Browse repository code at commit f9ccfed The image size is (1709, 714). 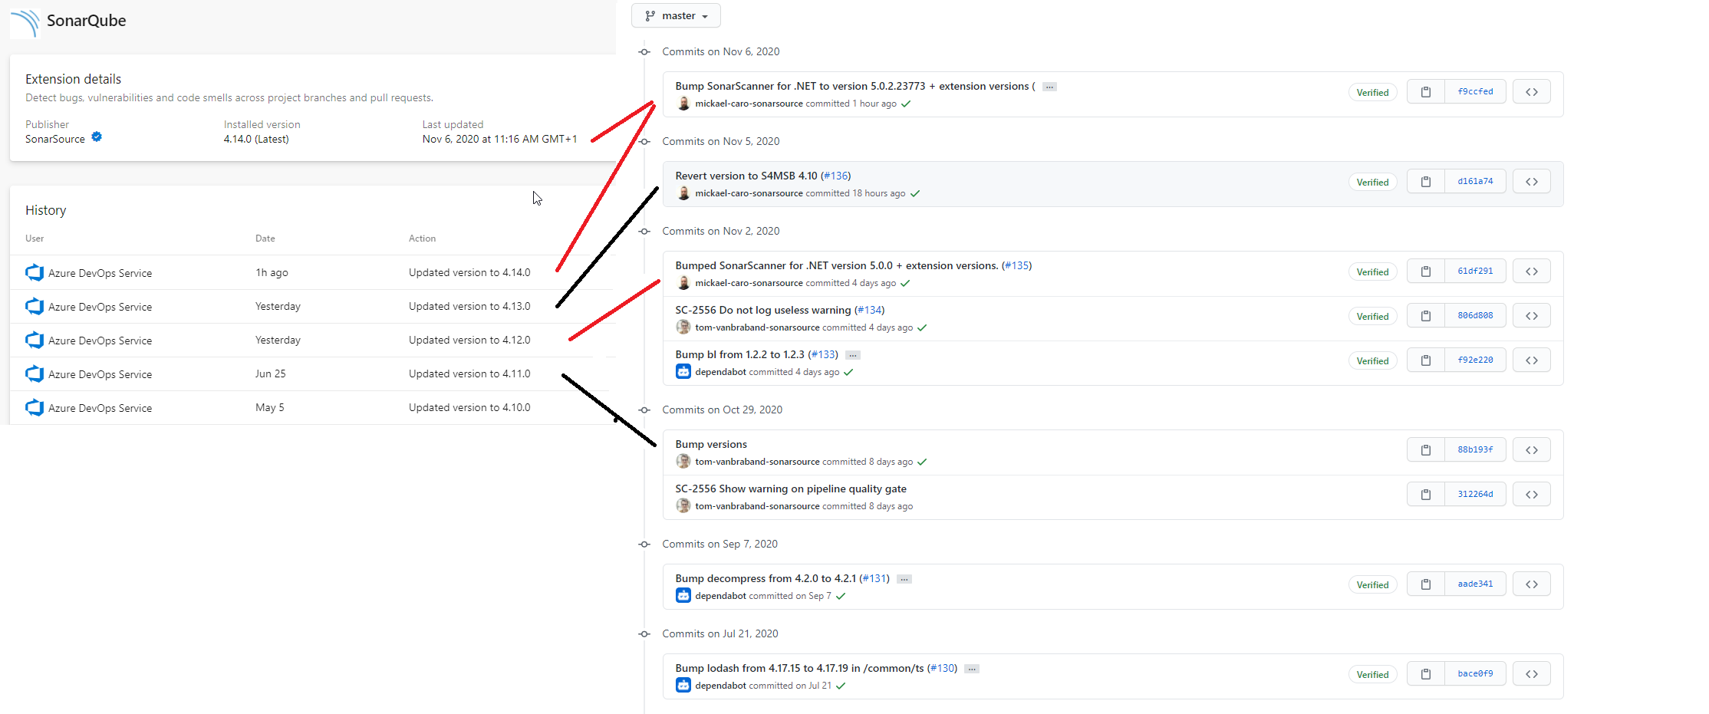[x=1532, y=92]
